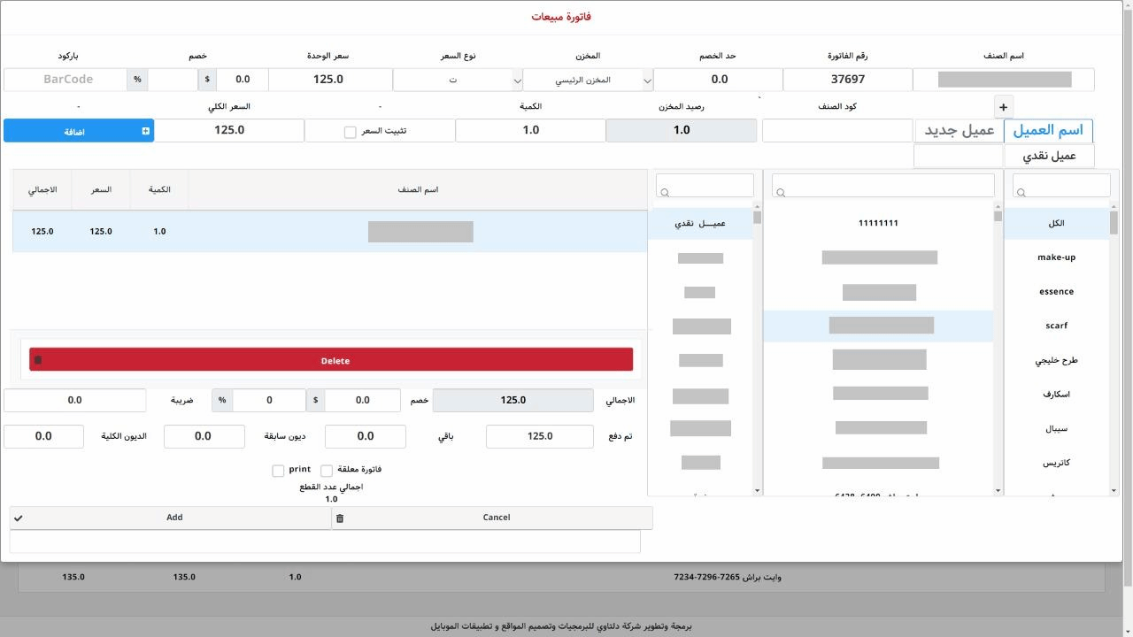Click the trash icon on Delete bar

click(x=38, y=360)
